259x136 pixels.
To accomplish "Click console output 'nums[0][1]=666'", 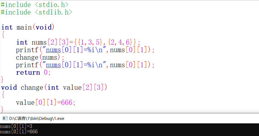I will point(19,131).
